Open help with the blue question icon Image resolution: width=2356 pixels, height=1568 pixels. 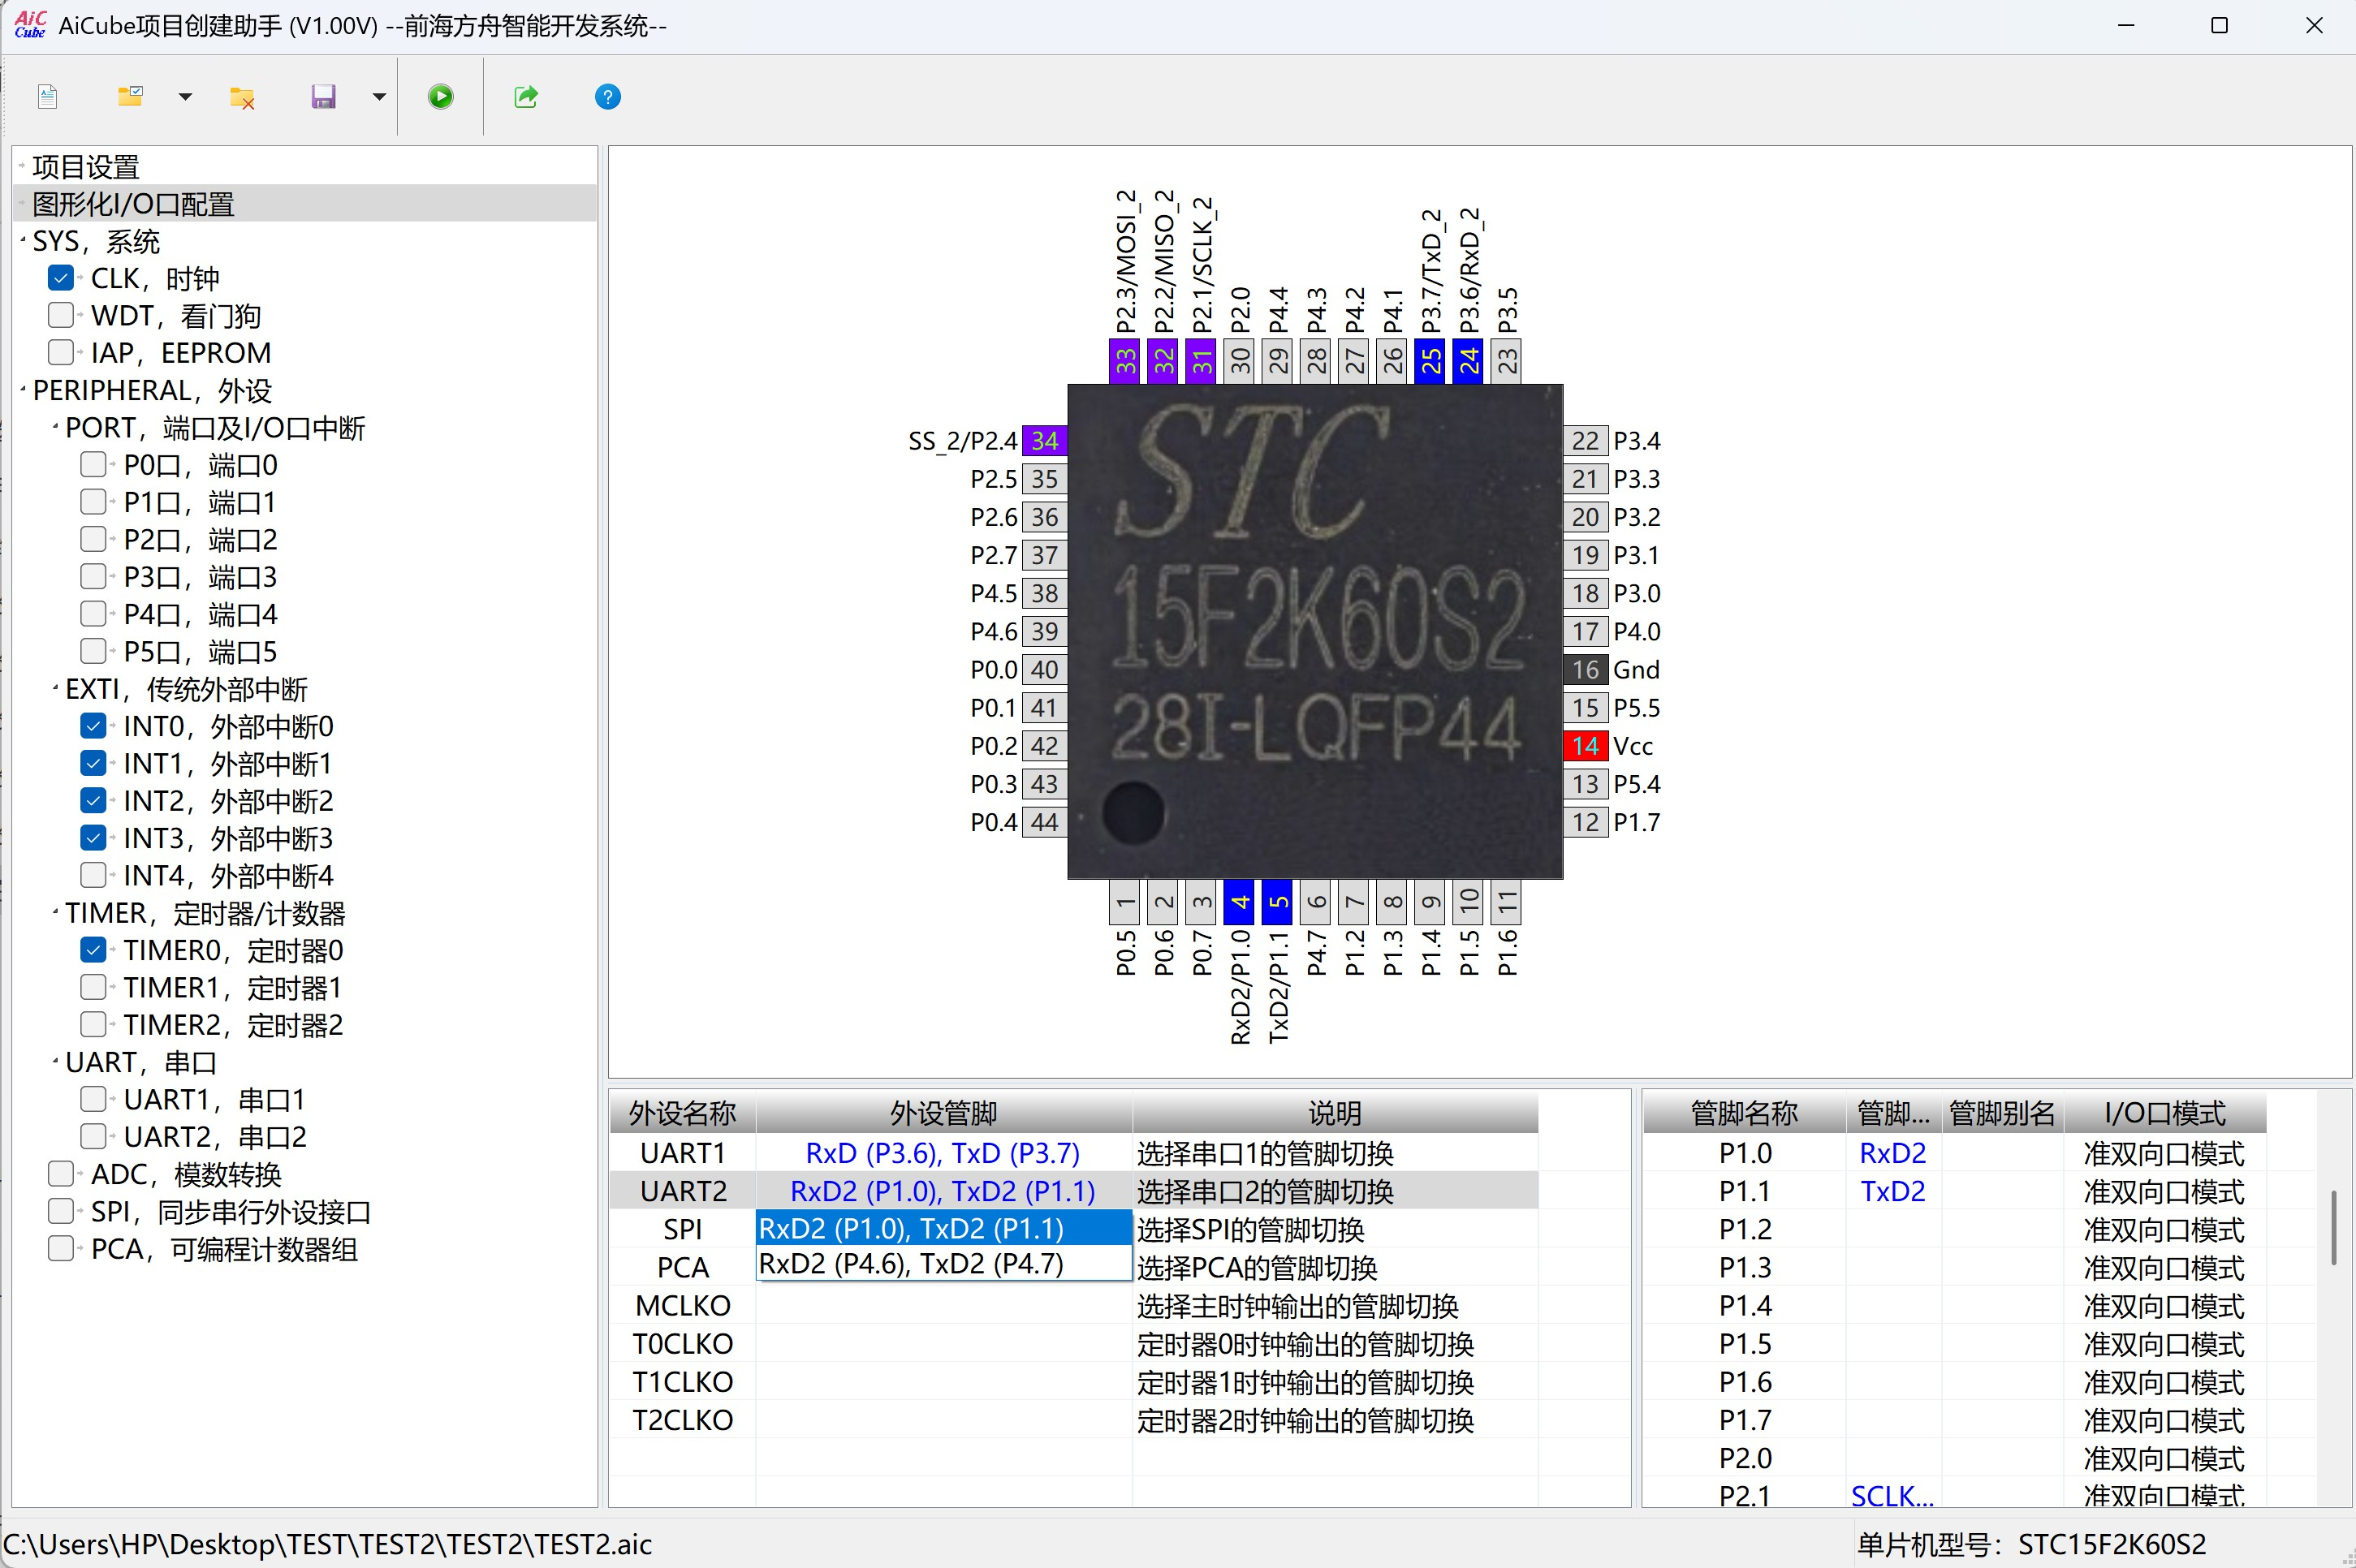point(607,97)
